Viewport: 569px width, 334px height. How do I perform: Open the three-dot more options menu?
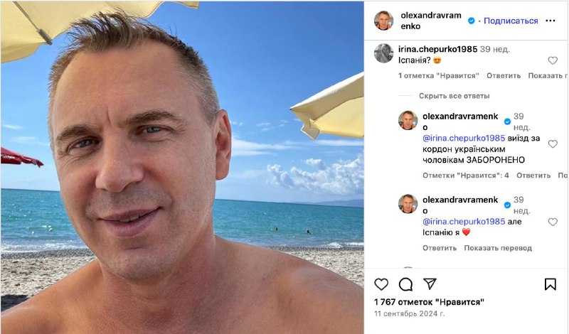550,21
